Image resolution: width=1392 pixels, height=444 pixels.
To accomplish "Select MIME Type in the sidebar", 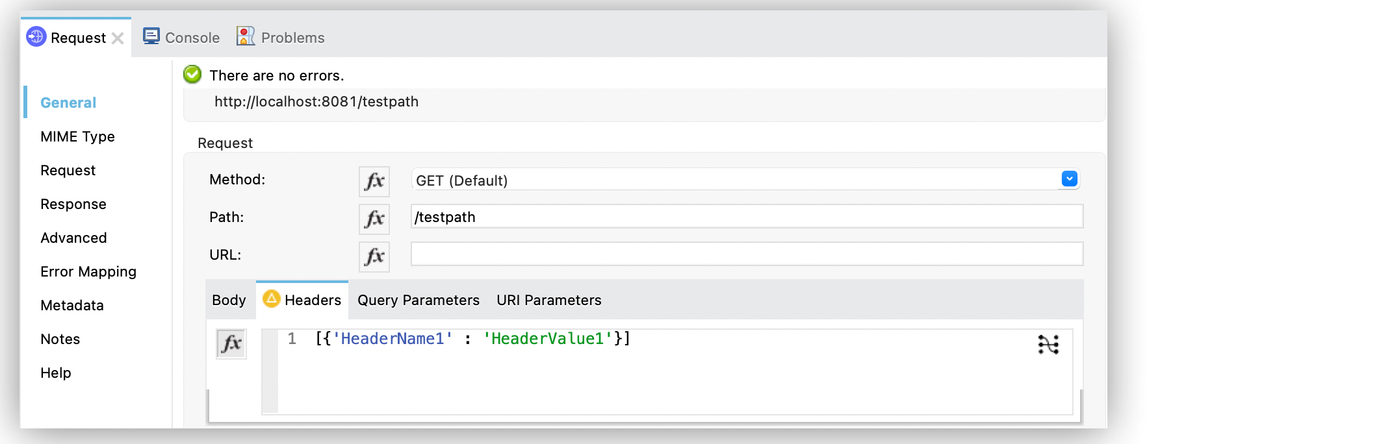I will click(x=77, y=136).
